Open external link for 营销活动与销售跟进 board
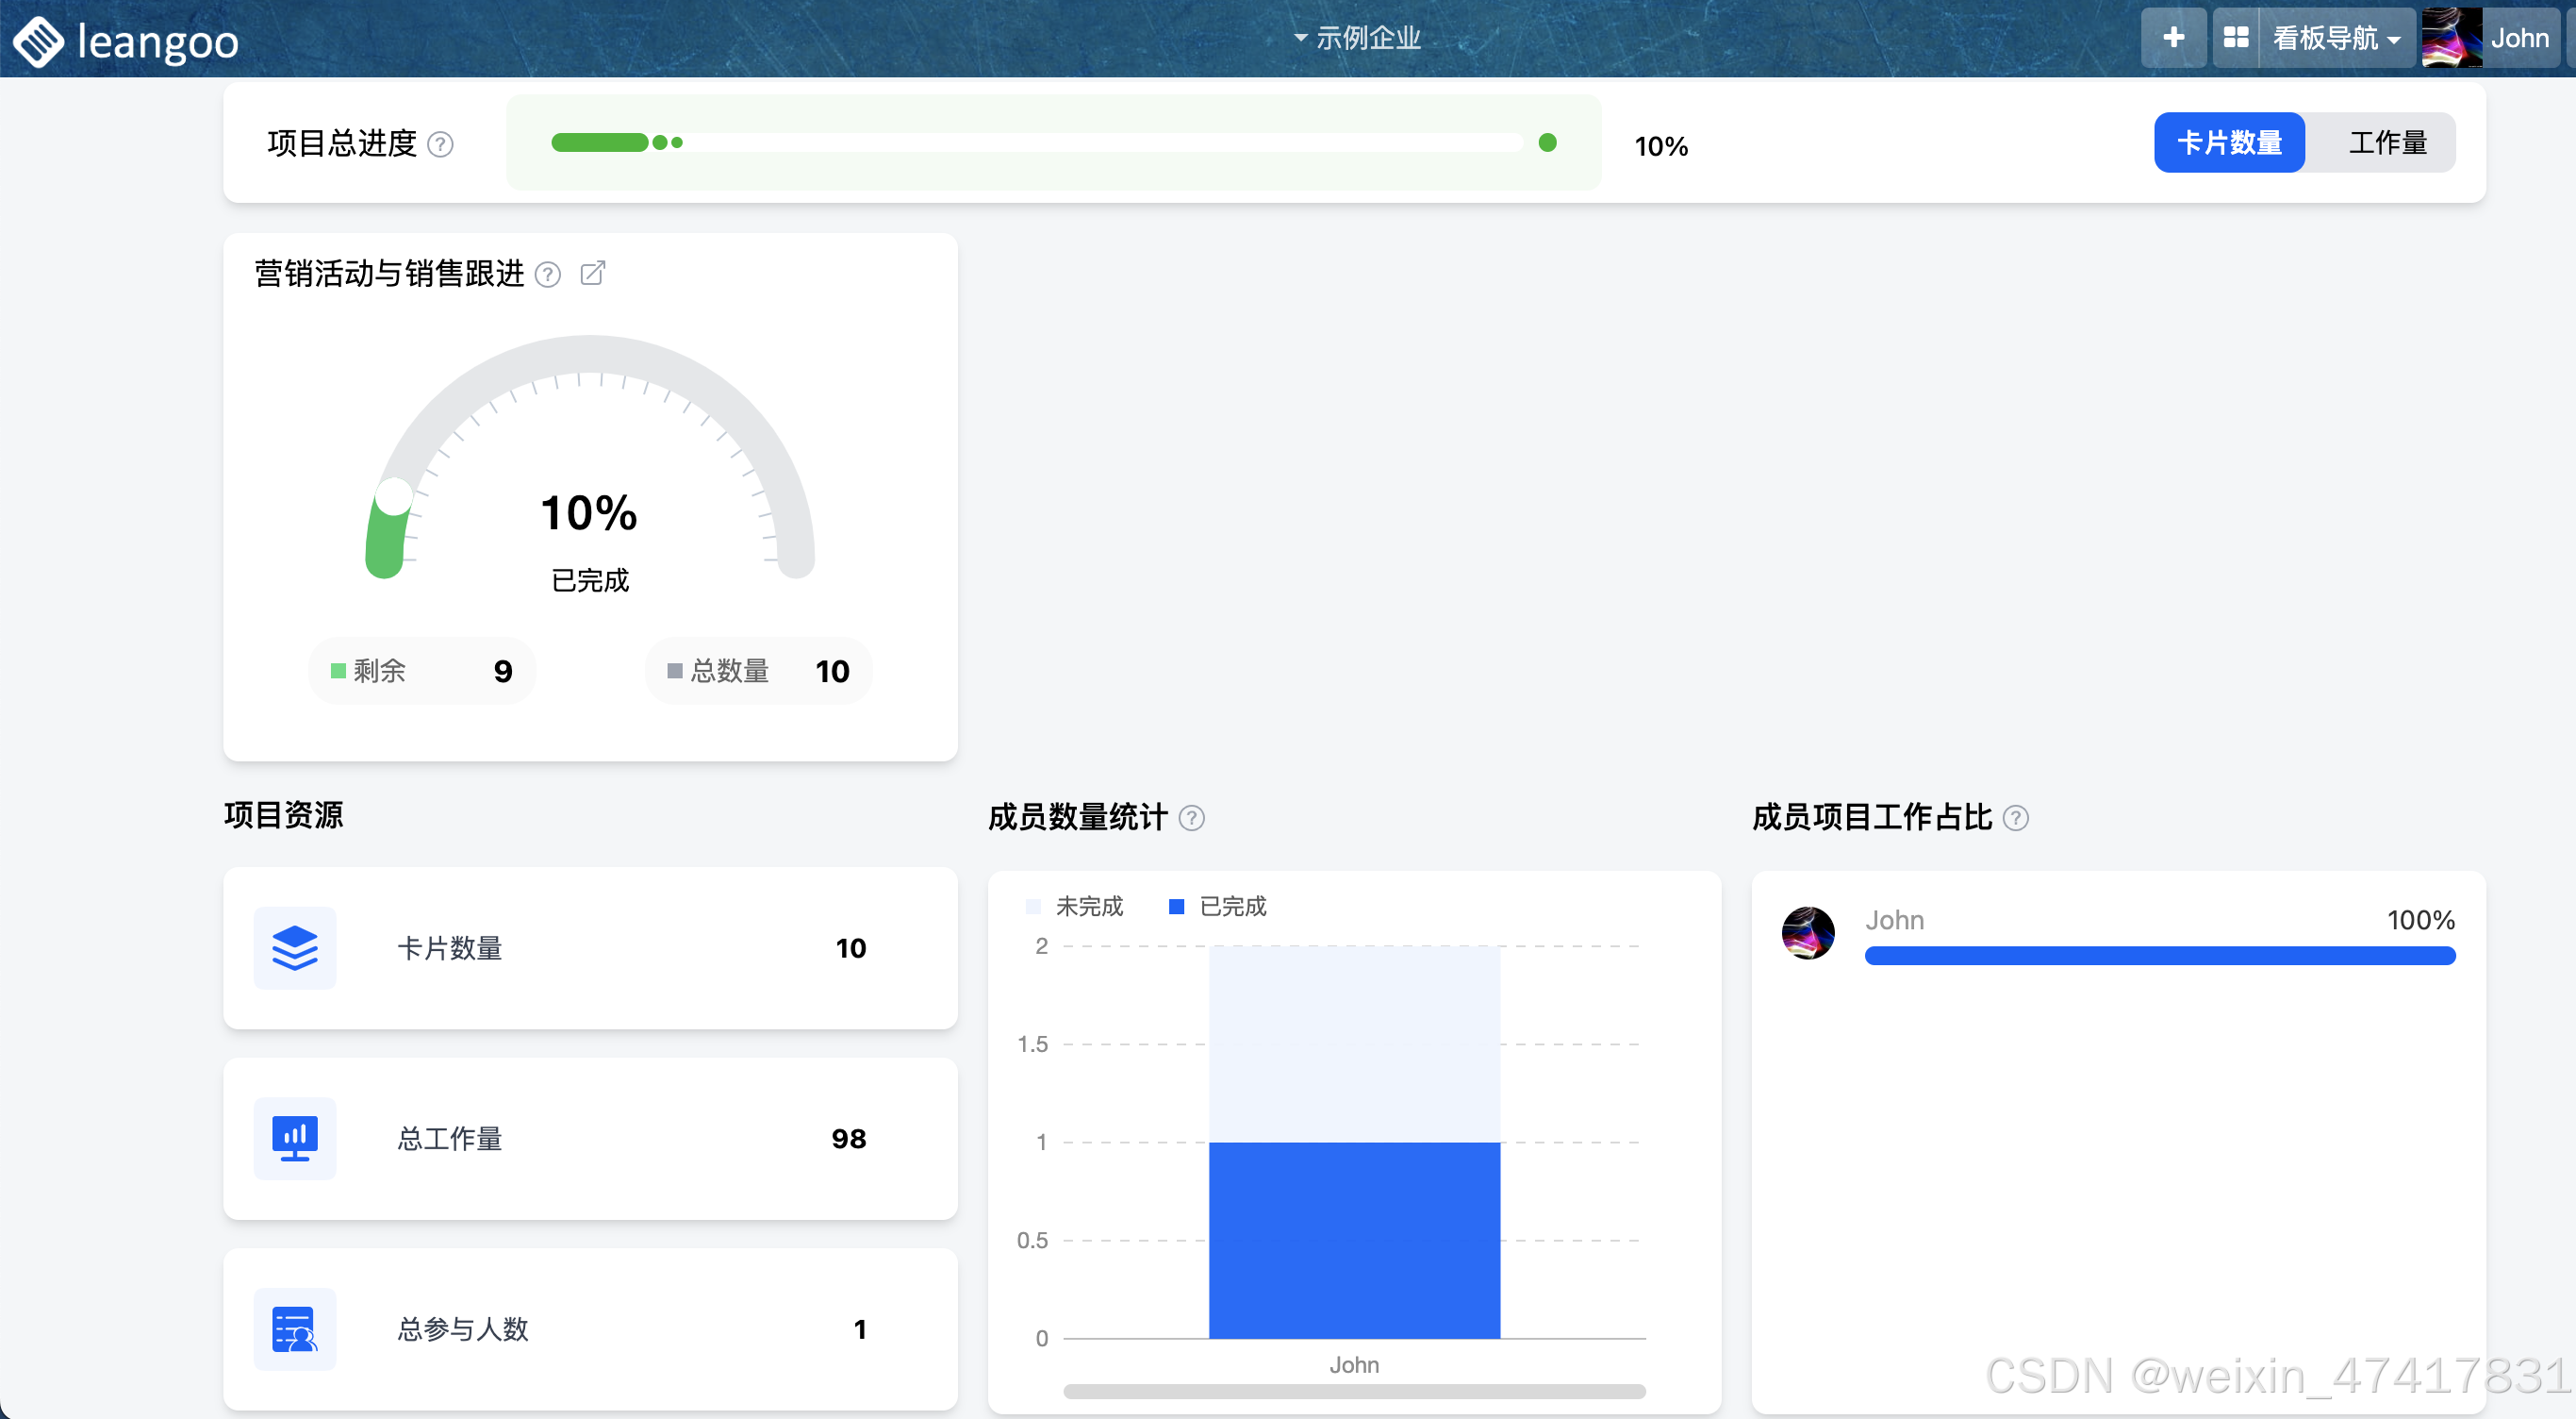 pyautogui.click(x=592, y=274)
